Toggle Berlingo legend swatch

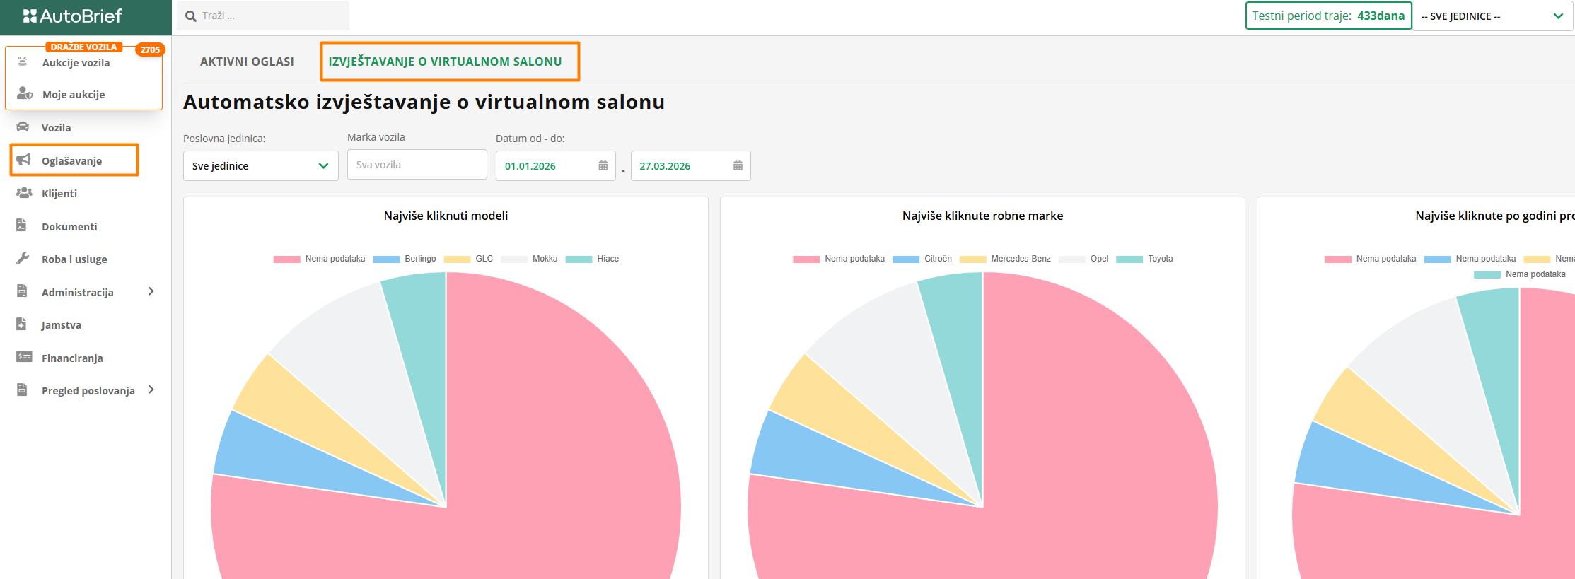click(x=386, y=259)
